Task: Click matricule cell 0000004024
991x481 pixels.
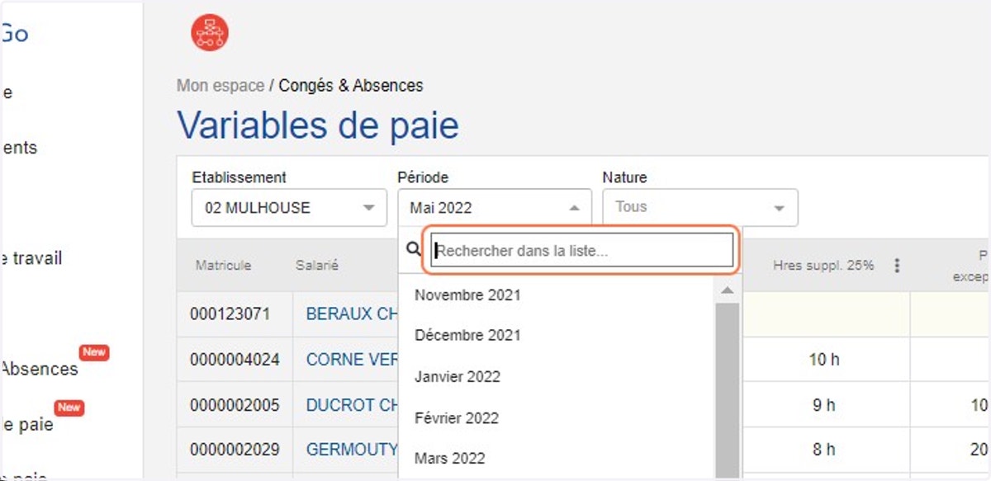Action: click(235, 360)
